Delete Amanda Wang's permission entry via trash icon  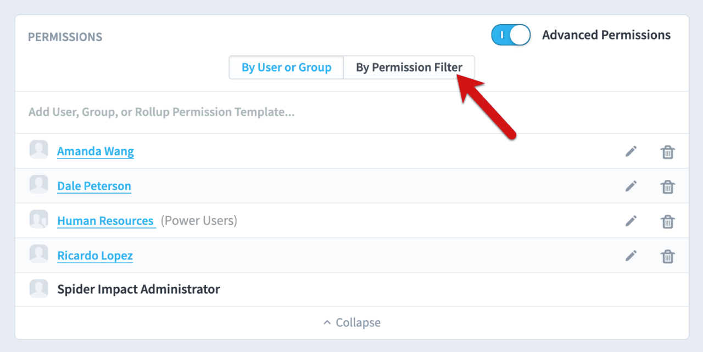point(668,152)
